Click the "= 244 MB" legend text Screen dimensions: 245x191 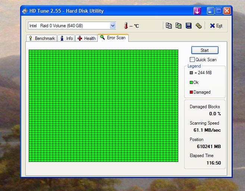(203, 73)
